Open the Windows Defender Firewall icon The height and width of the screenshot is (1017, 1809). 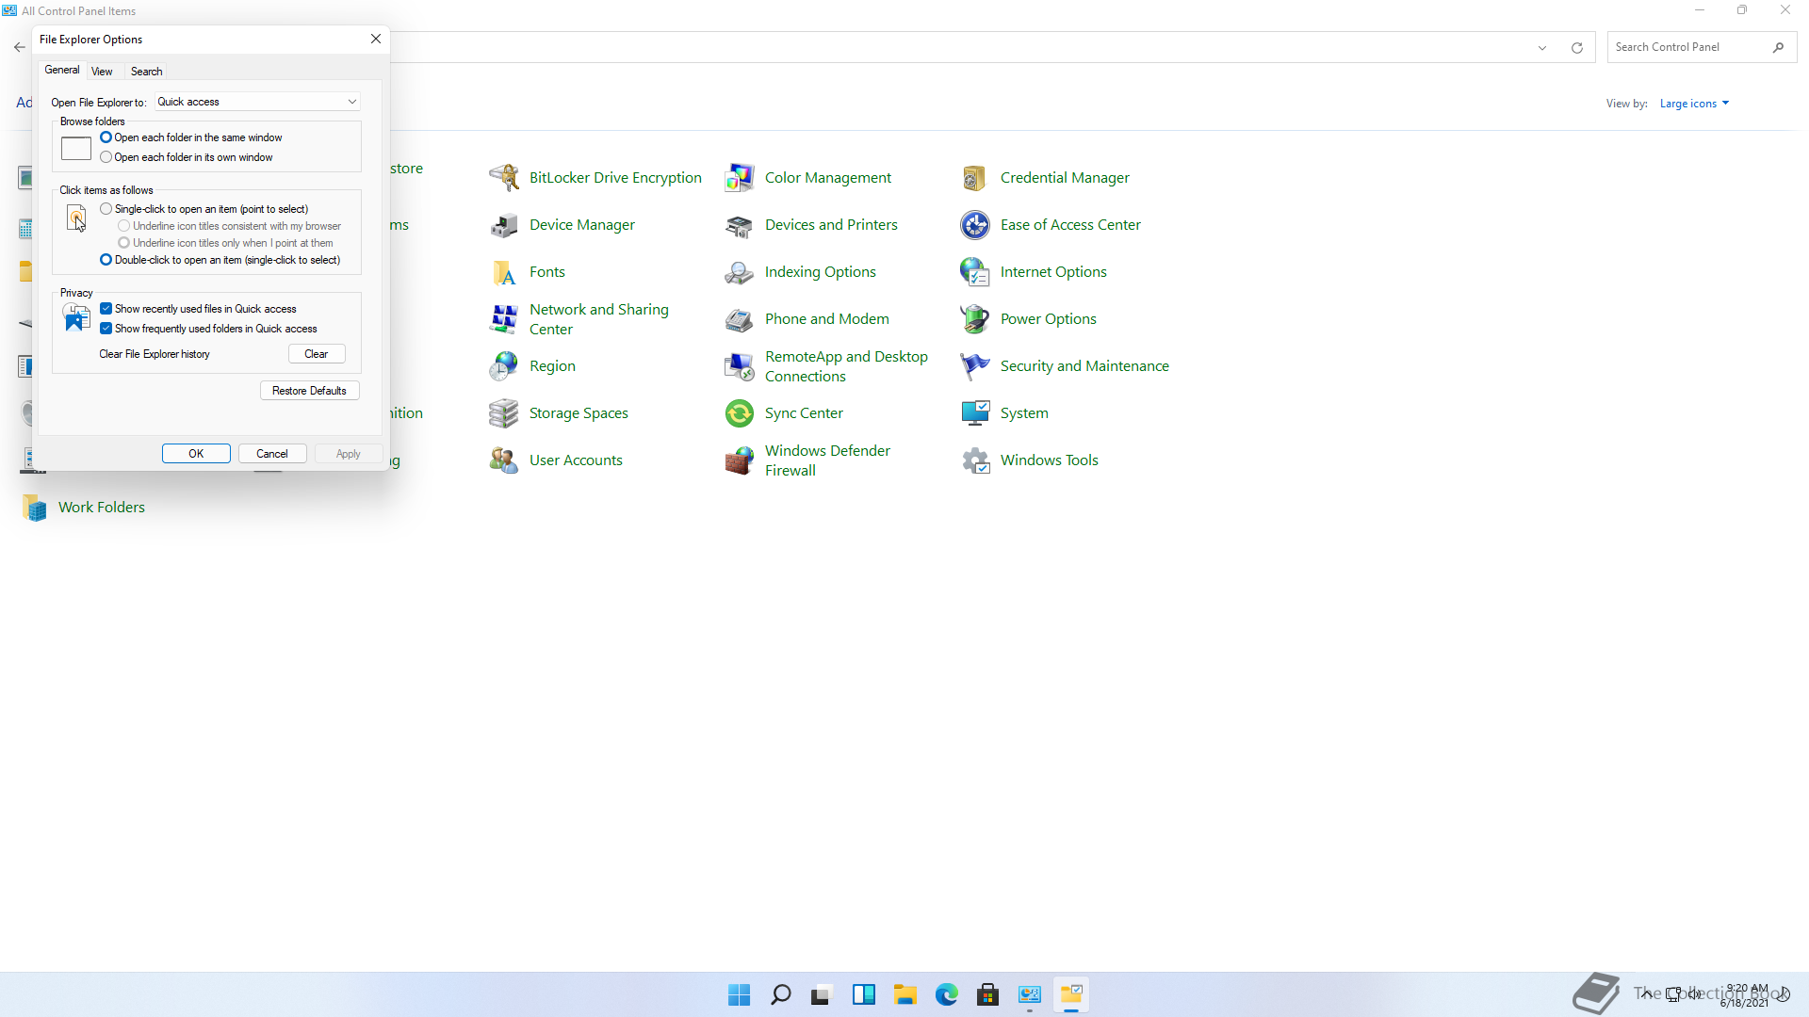click(740, 460)
